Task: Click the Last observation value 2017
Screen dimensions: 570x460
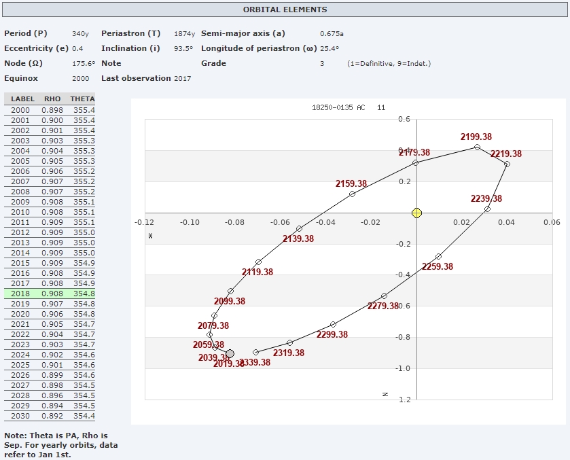Action: (x=182, y=78)
